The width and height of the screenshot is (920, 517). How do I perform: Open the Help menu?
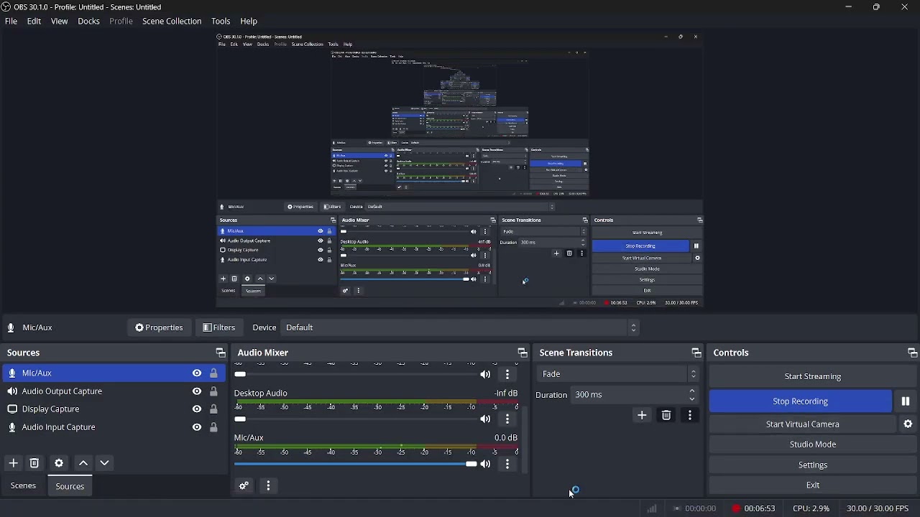(x=249, y=22)
